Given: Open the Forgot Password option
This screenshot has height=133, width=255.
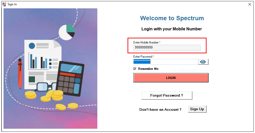Looking at the screenshot, I should (167, 95).
